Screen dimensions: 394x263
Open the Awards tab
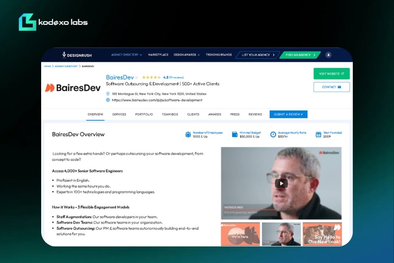(x=215, y=114)
